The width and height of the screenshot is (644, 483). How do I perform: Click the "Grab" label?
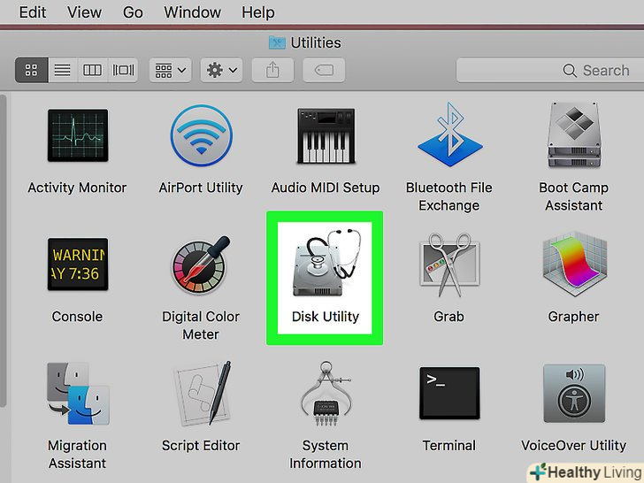tap(448, 317)
